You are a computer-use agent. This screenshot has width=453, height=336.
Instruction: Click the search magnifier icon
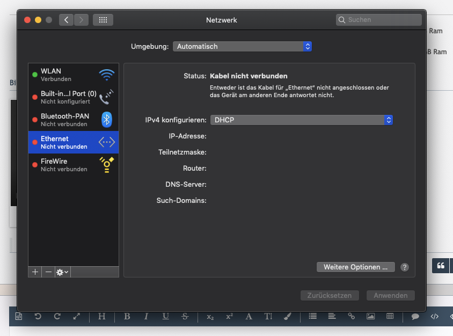point(342,20)
